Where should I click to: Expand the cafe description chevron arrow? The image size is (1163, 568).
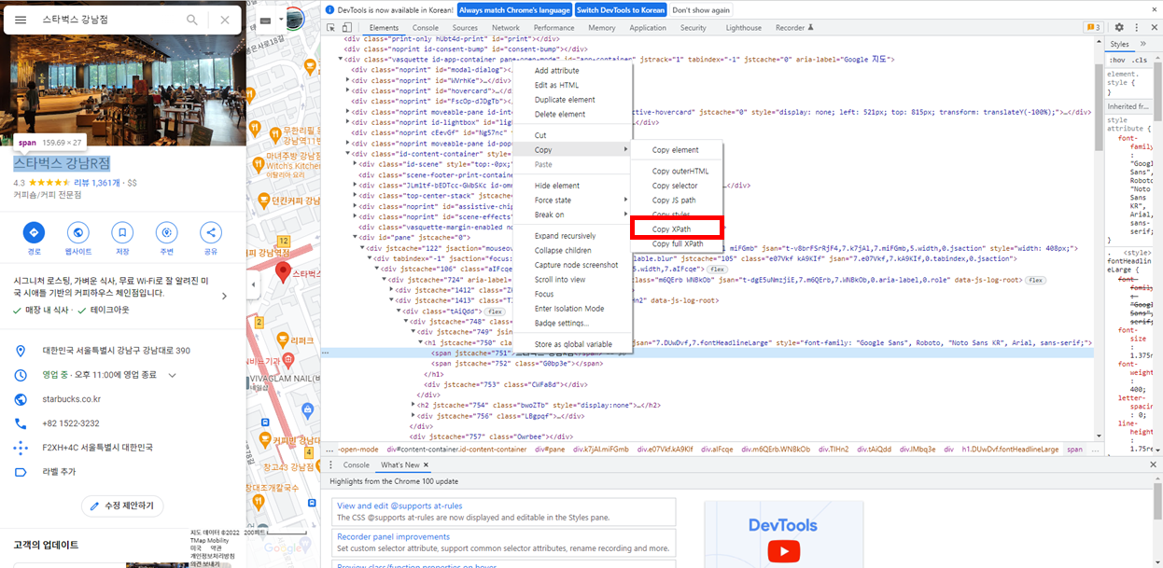pos(224,297)
